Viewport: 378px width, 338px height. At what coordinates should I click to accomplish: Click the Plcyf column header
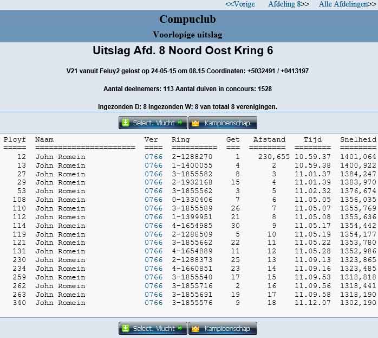[x=15, y=139]
